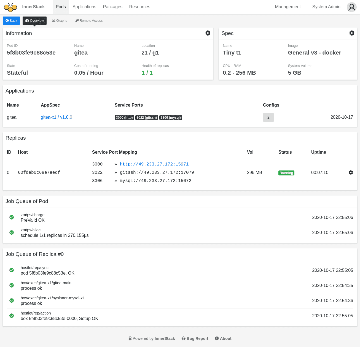Click the 3022 (gitssh) port badge
This screenshot has height=347, width=360.
(147, 118)
